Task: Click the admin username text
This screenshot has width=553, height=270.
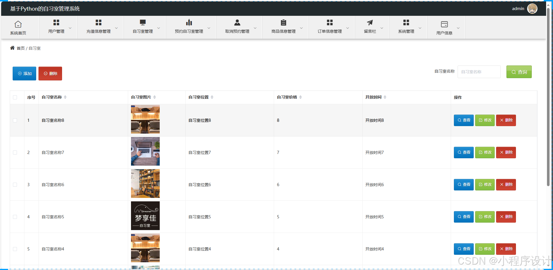Action: coord(518,9)
